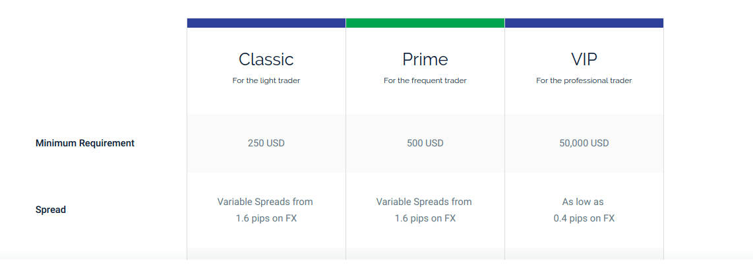Image resolution: width=753 pixels, height=265 pixels.
Task: Click 'For the frequent trader' subtitle
Action: point(425,80)
